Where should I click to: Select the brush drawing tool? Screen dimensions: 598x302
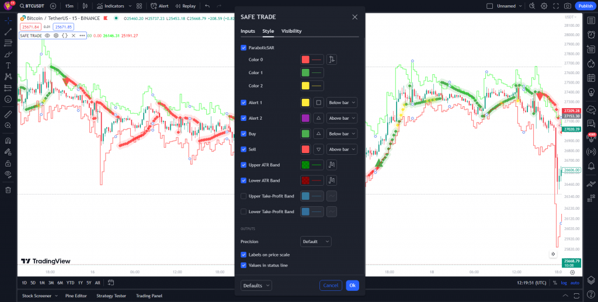(x=8, y=54)
